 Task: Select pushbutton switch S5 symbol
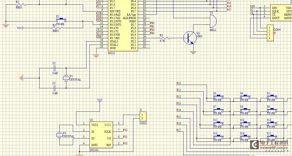pos(272,97)
